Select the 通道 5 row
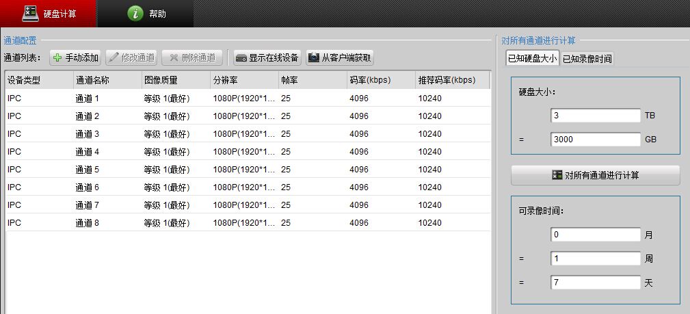690x314 pixels. [x=246, y=170]
